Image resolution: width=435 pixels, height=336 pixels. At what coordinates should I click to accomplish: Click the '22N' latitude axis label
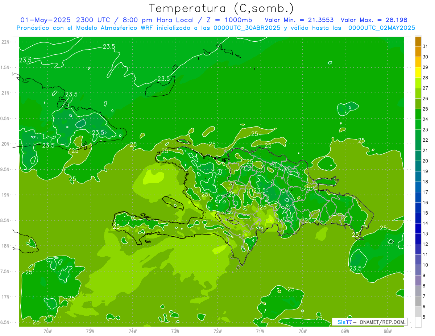(x=5, y=42)
